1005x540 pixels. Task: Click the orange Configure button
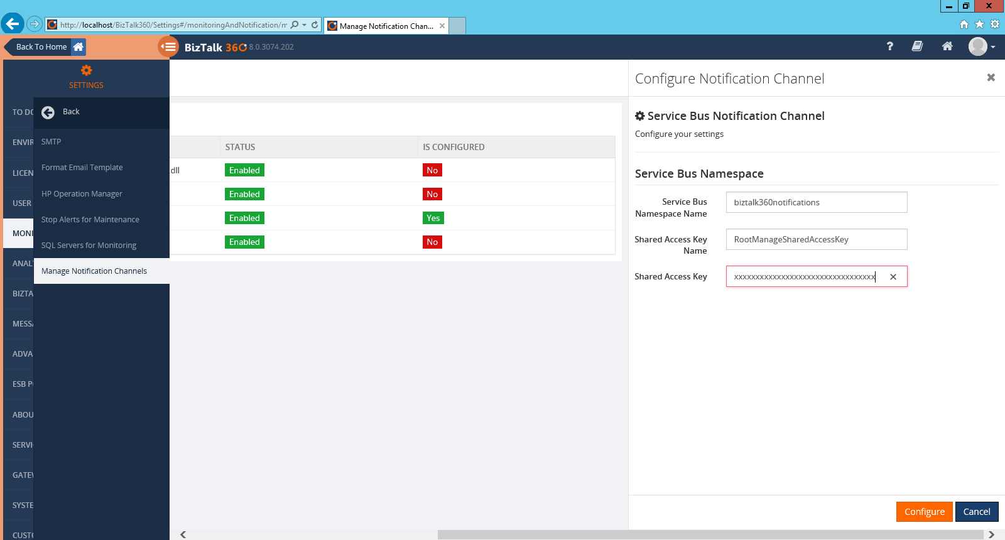pyautogui.click(x=925, y=512)
